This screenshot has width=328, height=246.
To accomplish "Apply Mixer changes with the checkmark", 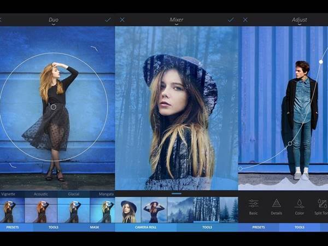I will coord(231,20).
